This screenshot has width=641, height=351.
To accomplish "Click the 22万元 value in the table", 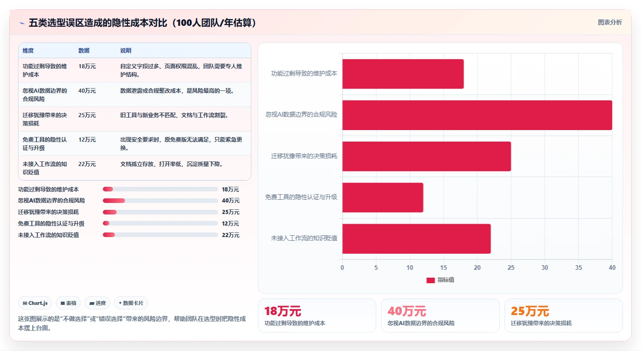I will point(87,164).
